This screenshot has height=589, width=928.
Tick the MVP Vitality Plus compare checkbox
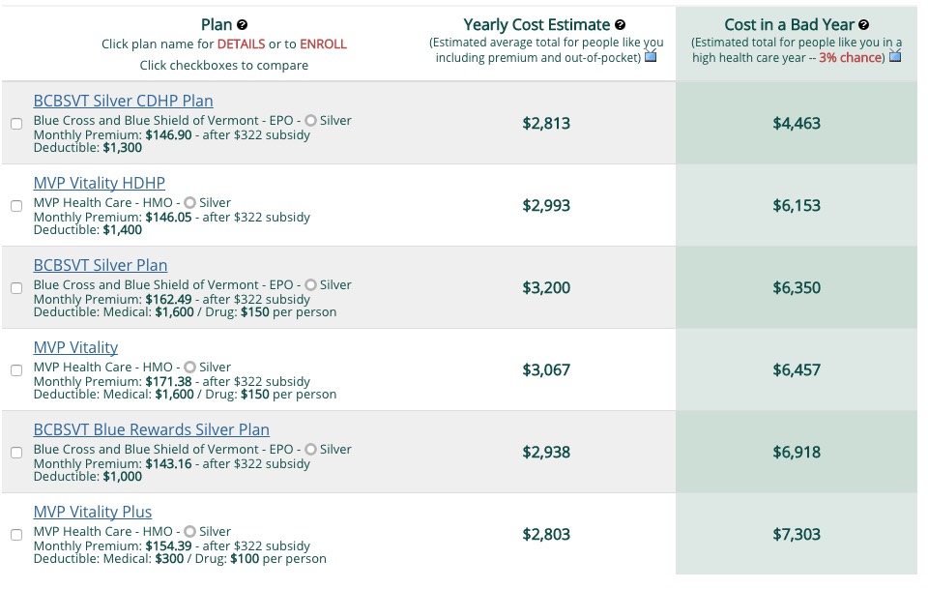16,535
